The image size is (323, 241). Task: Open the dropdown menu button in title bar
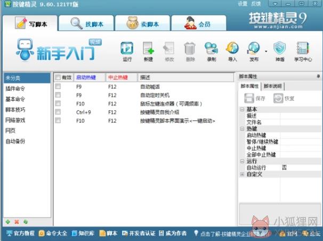point(275,4)
